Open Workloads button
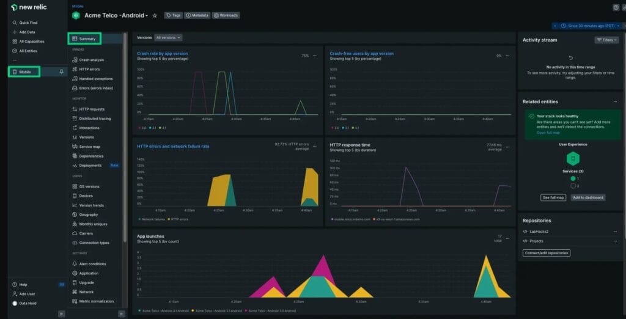This screenshot has width=626, height=319. click(226, 15)
